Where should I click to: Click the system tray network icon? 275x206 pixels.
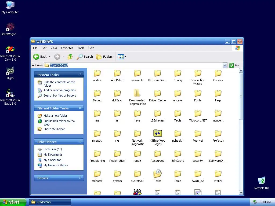(255, 202)
